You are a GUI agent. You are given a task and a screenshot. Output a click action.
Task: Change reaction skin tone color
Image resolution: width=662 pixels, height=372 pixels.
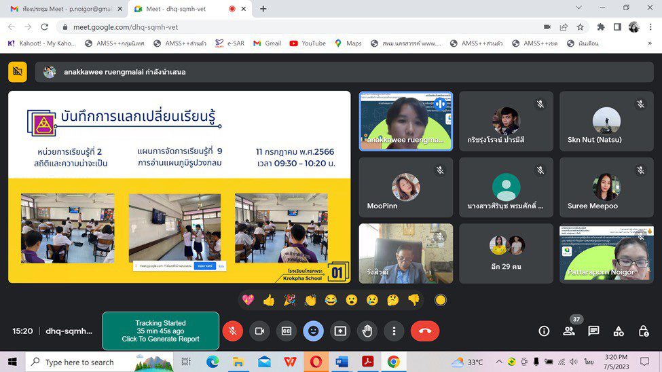pyautogui.click(x=441, y=300)
